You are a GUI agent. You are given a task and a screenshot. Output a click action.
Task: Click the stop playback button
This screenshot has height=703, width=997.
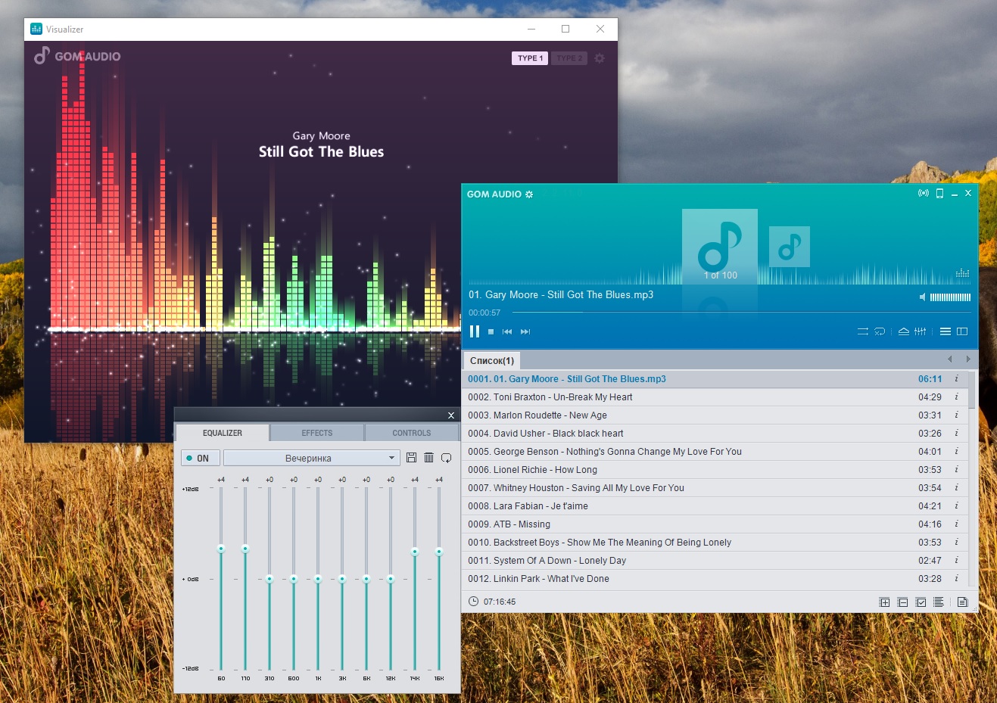click(491, 331)
